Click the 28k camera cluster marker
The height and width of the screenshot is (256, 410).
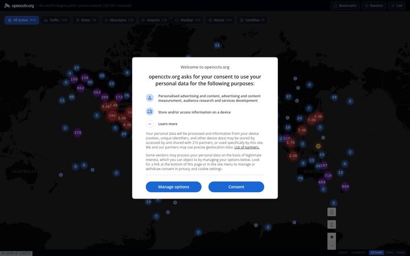pyautogui.click(x=112, y=115)
